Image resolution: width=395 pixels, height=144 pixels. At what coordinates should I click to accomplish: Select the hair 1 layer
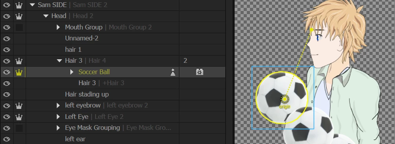click(73, 49)
